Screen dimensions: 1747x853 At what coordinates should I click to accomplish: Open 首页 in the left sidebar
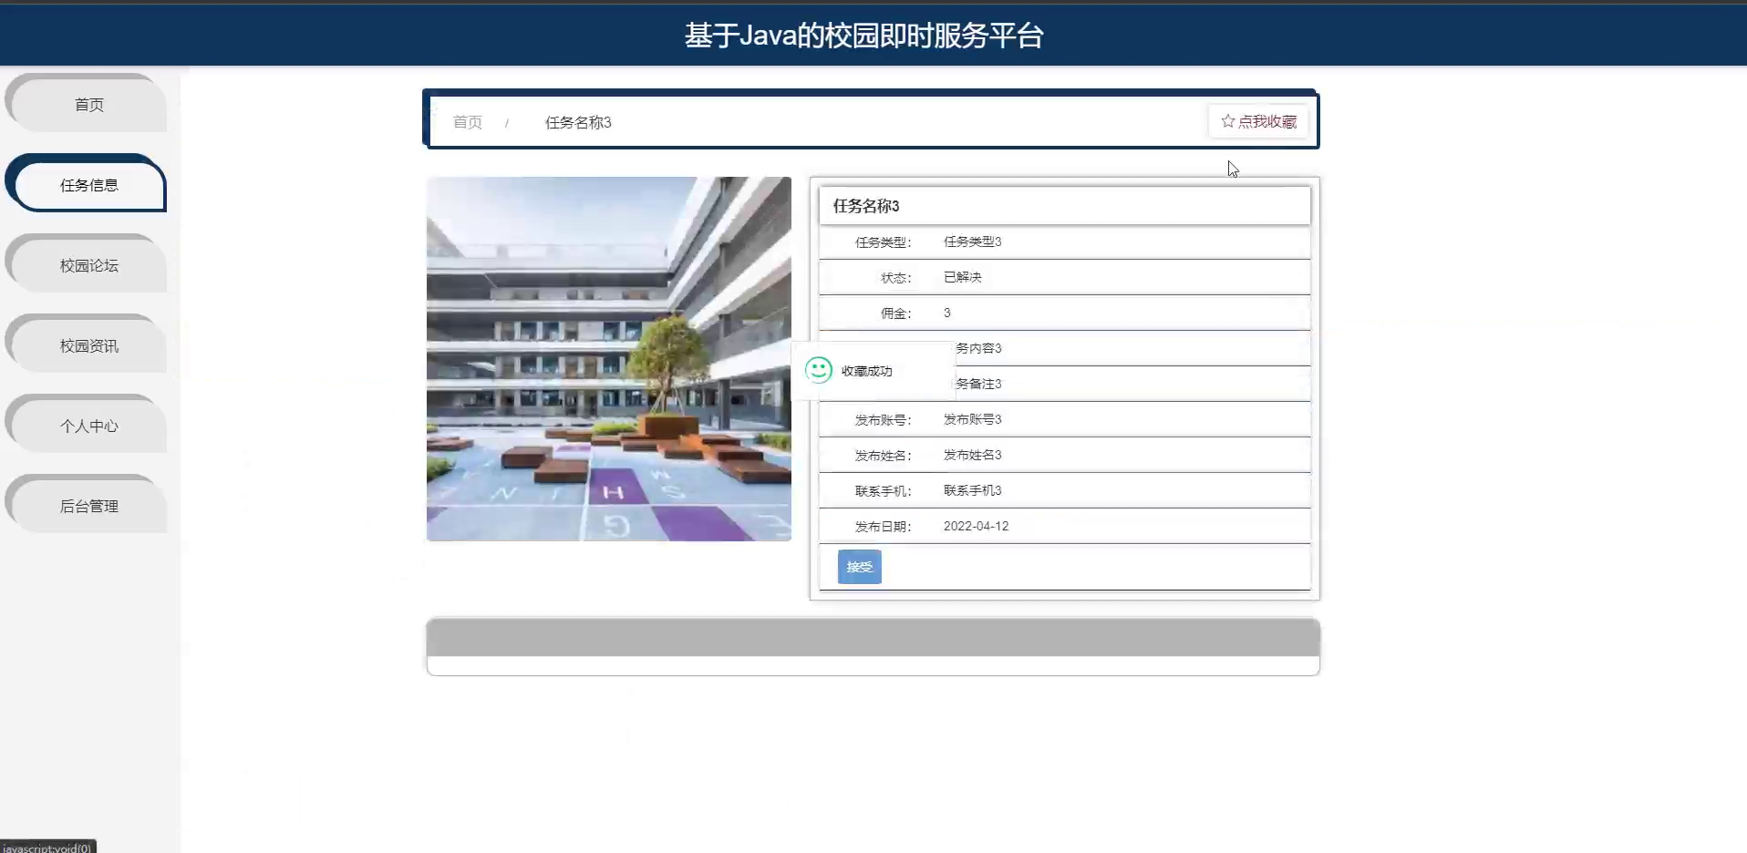[x=88, y=105]
